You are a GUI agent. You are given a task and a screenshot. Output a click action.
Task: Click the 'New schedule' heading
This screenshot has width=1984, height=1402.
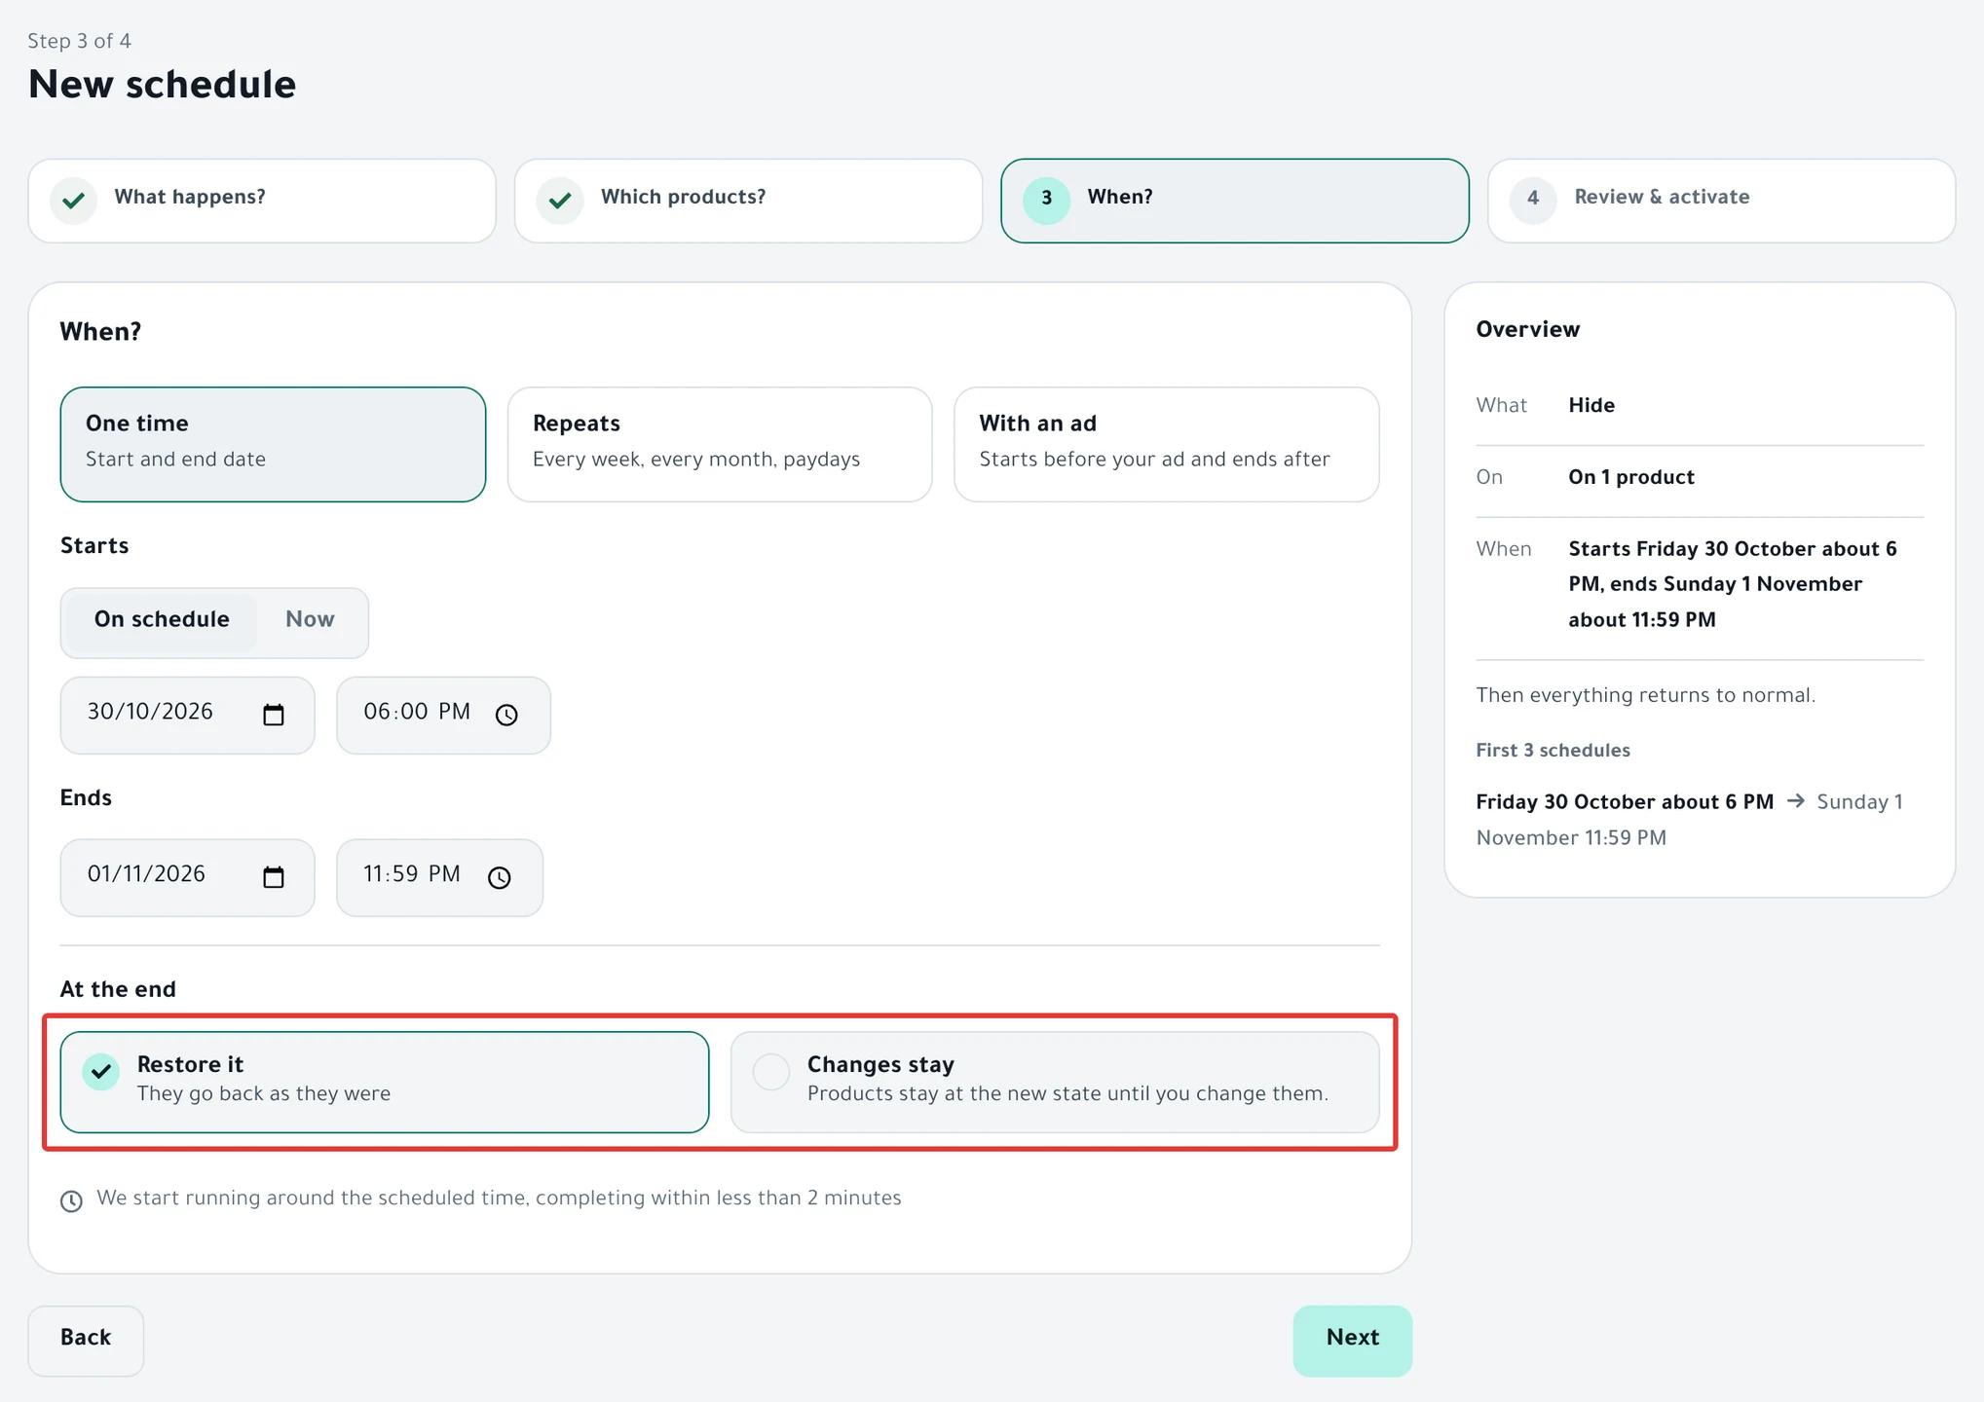point(162,85)
